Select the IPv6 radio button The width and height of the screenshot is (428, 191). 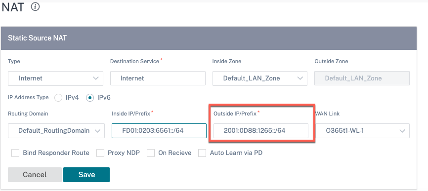click(x=90, y=98)
